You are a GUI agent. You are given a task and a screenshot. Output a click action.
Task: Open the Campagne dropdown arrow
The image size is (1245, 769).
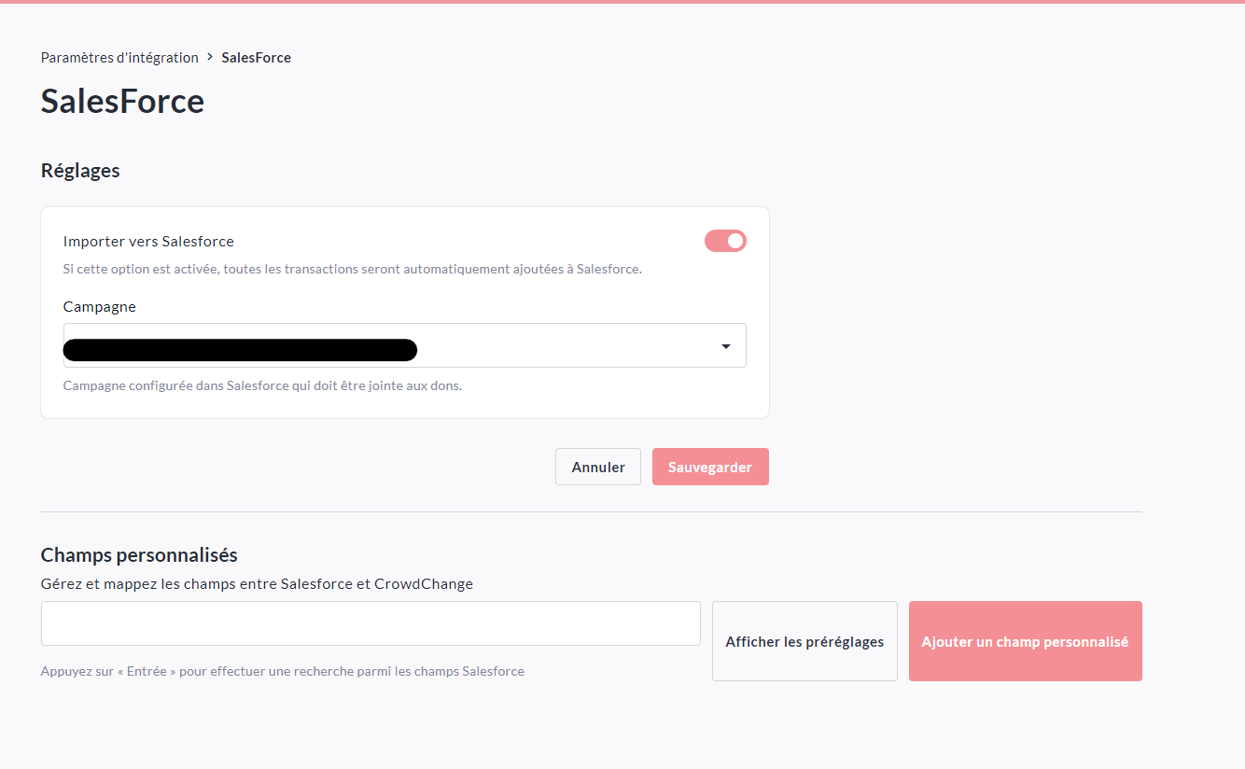(x=726, y=346)
